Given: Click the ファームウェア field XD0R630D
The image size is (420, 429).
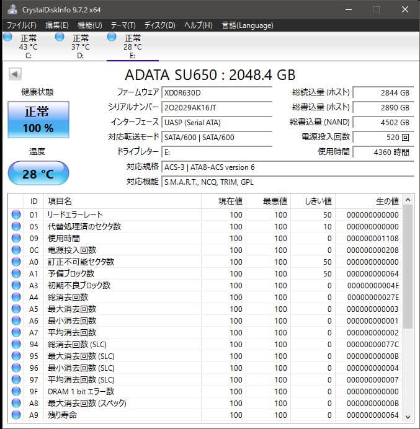Looking at the screenshot, I should coord(217,93).
